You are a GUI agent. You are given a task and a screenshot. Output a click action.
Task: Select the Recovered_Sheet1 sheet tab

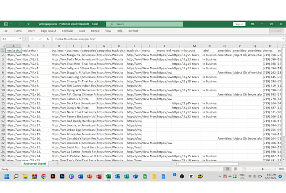(34, 164)
